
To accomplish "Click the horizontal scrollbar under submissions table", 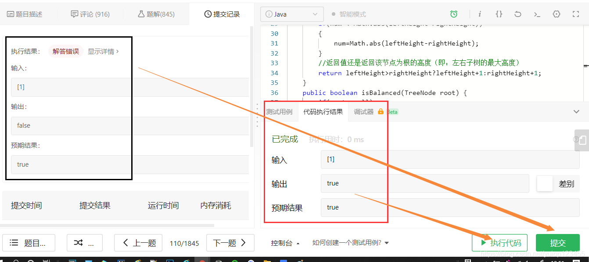I will (x=107, y=225).
